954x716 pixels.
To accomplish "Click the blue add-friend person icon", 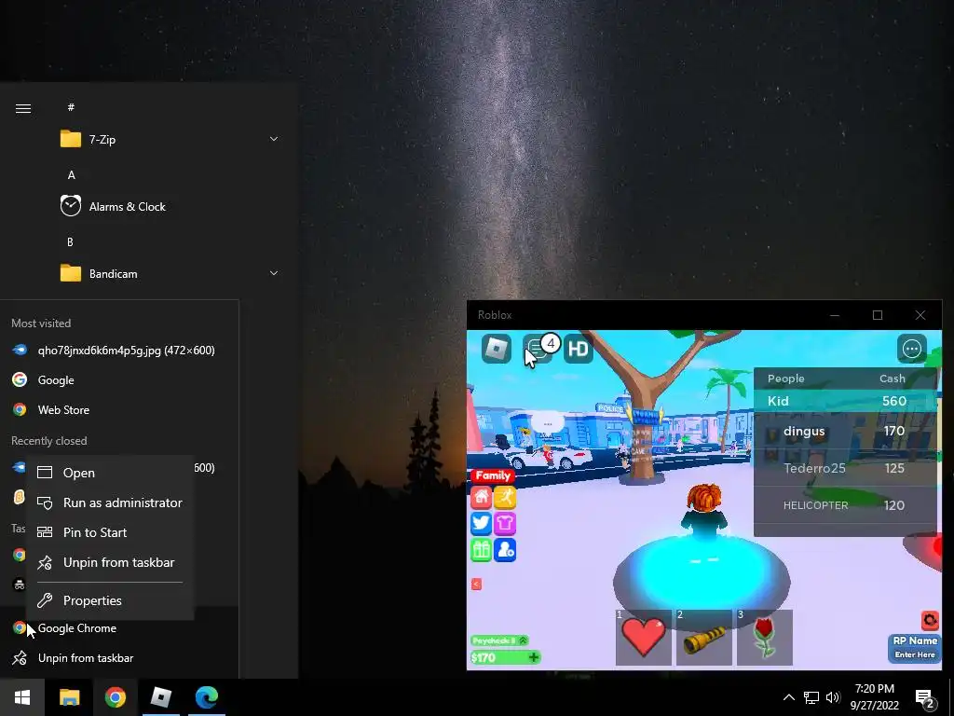I will coord(505,550).
